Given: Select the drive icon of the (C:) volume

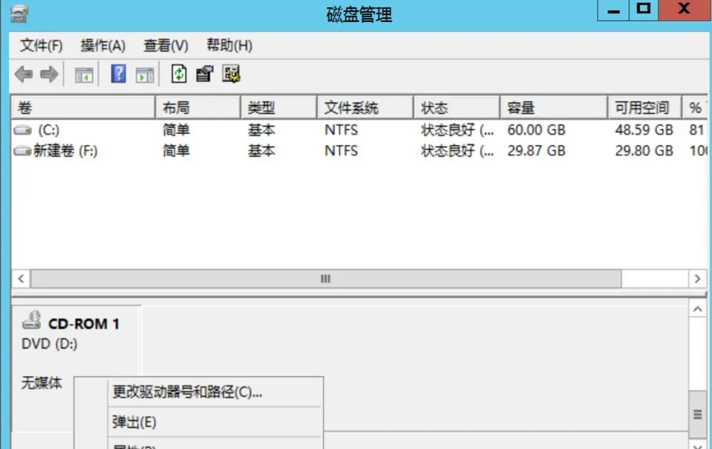Looking at the screenshot, I should point(23,131).
